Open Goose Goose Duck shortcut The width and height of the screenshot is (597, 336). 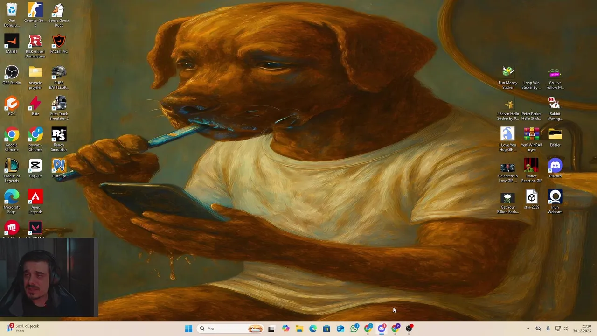[x=59, y=14]
